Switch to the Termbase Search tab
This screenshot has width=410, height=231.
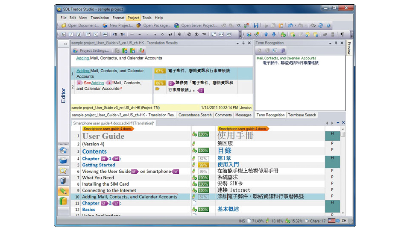[x=302, y=115]
